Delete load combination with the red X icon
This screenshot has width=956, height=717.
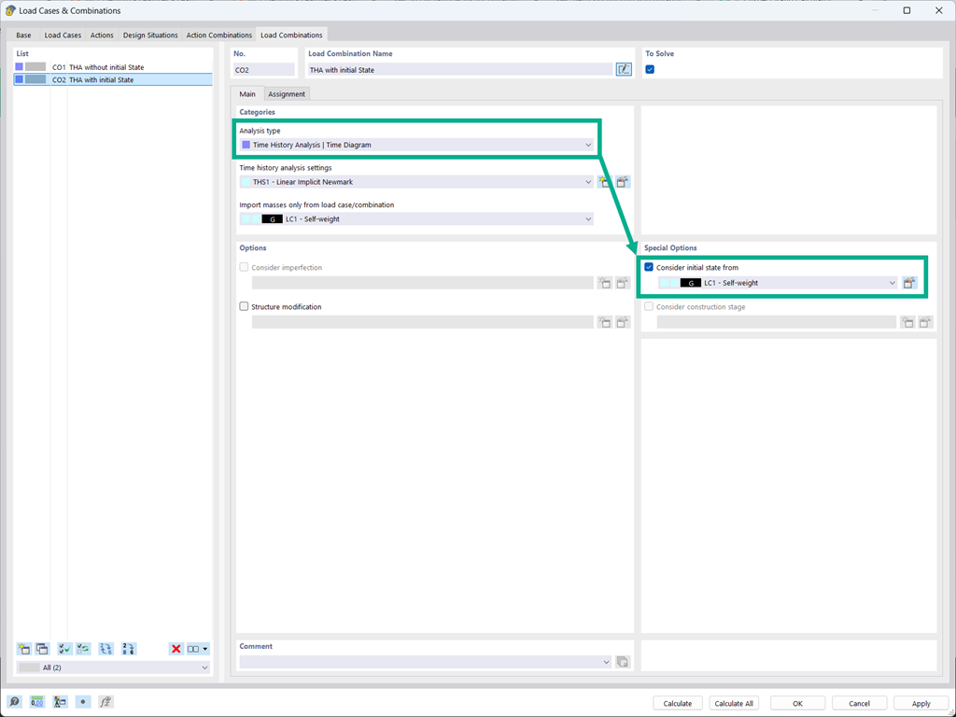coord(176,648)
